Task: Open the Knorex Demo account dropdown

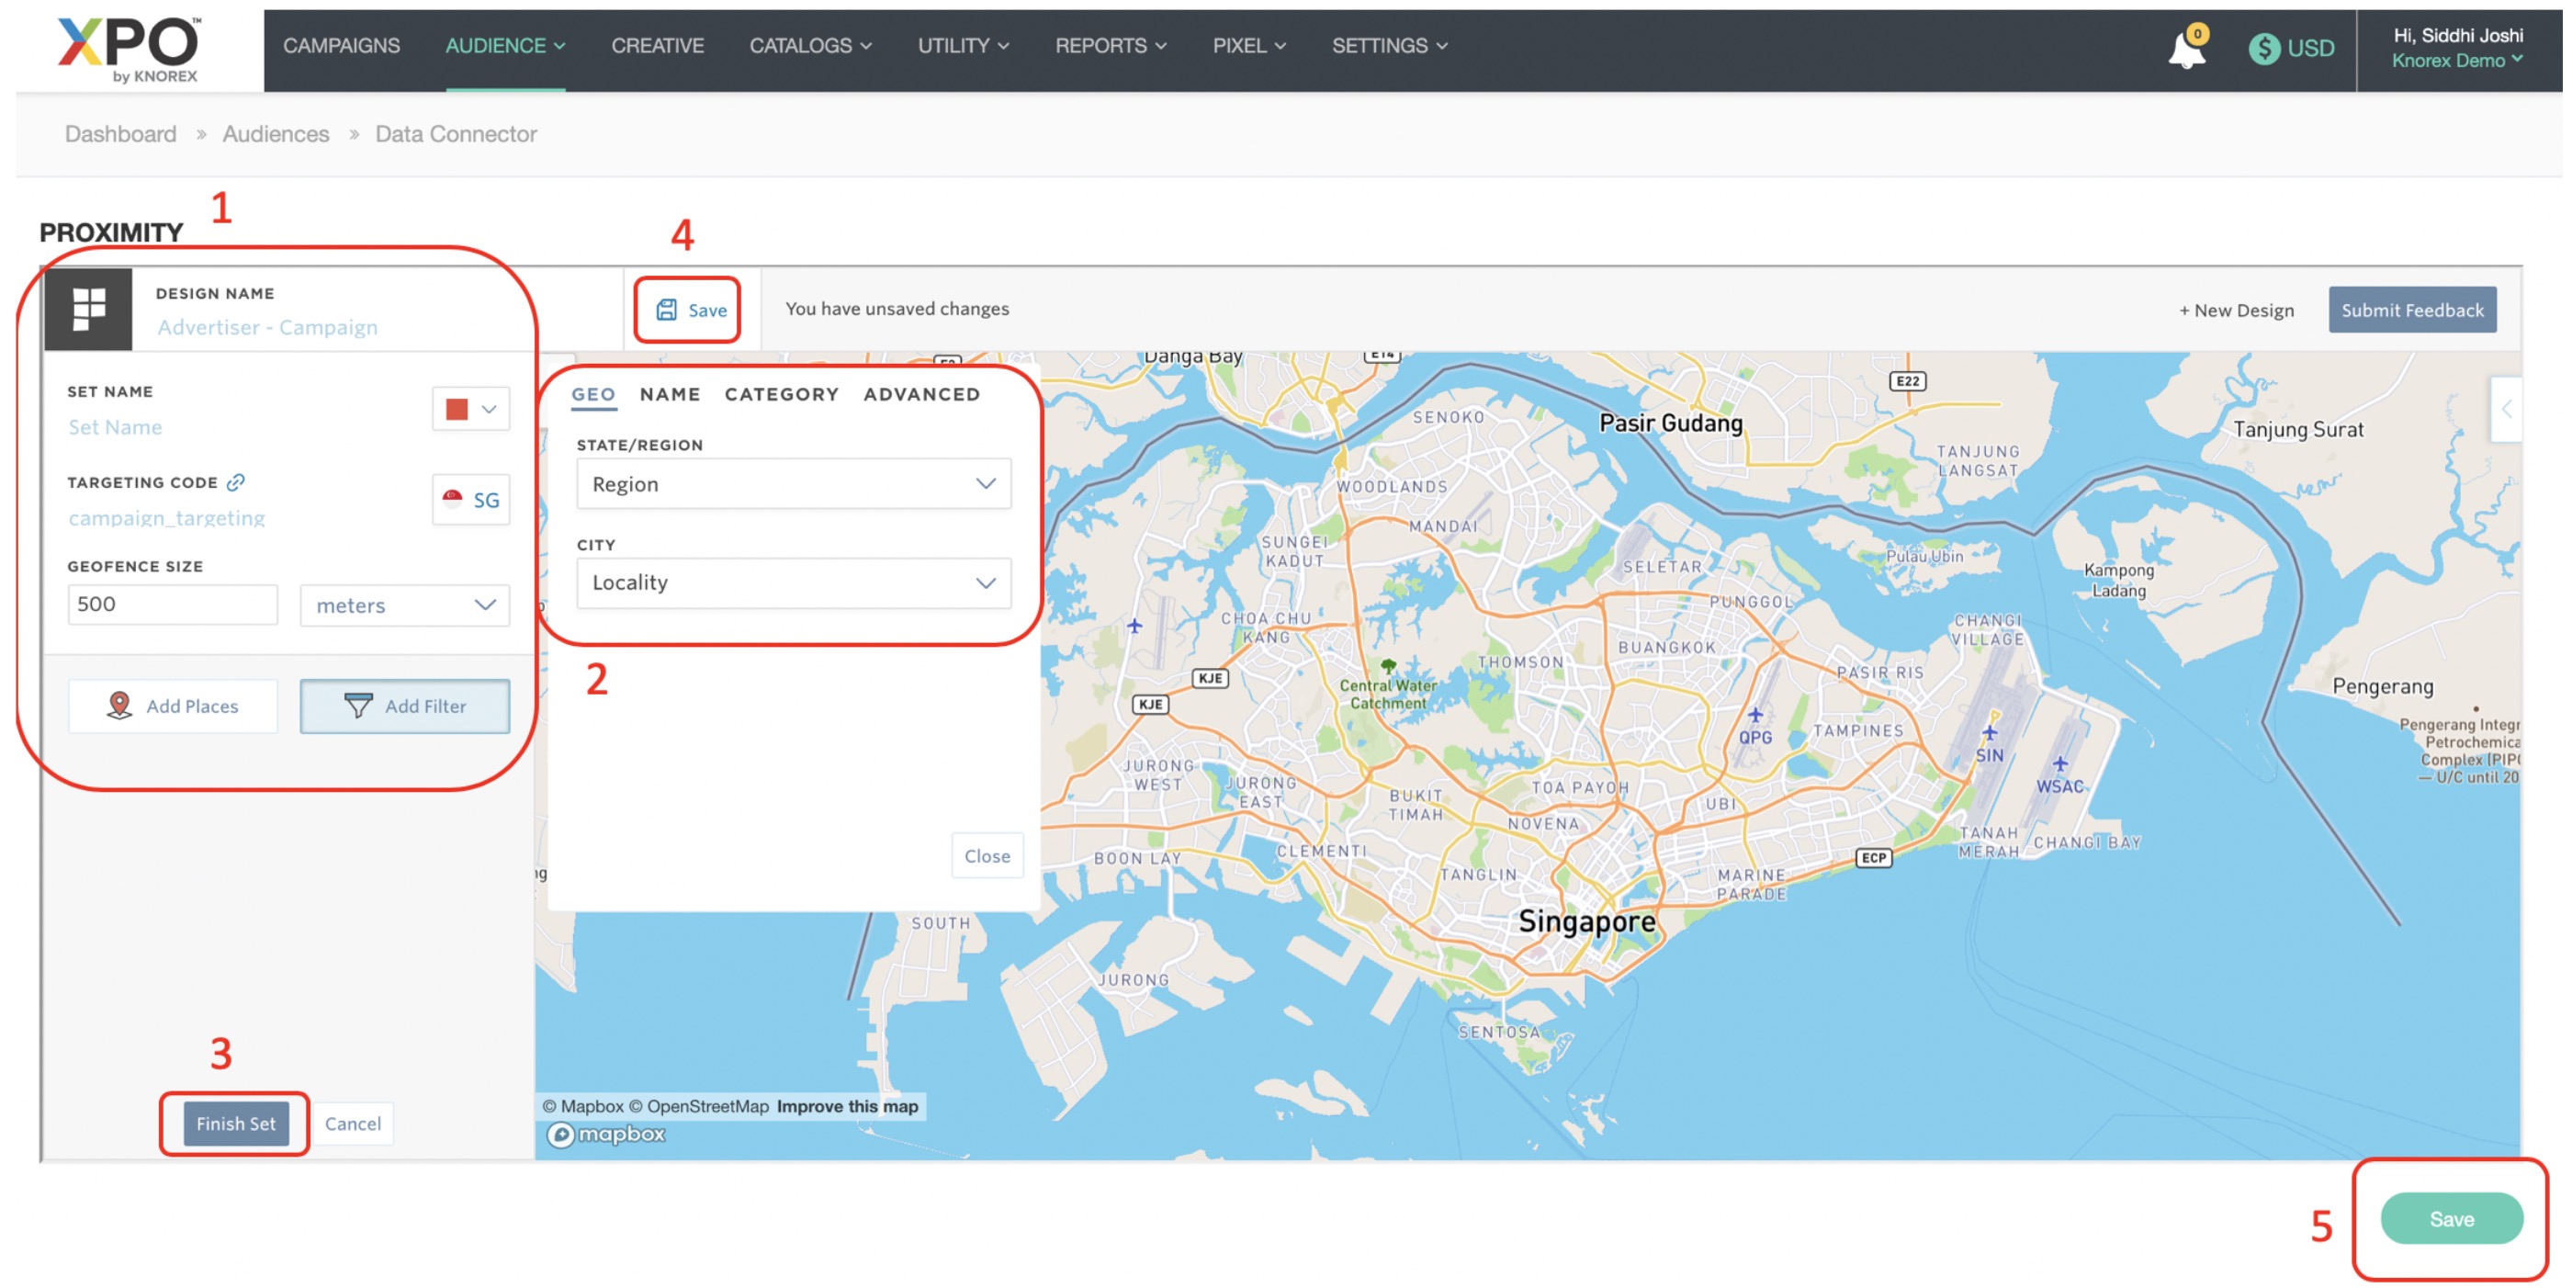Action: [x=2456, y=61]
